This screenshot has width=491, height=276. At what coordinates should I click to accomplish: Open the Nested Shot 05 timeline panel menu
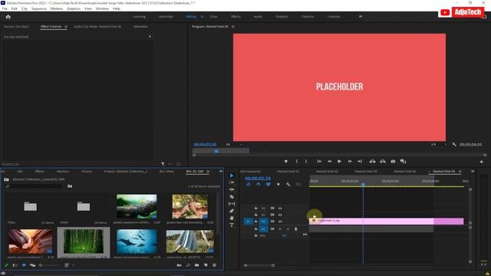coord(460,172)
